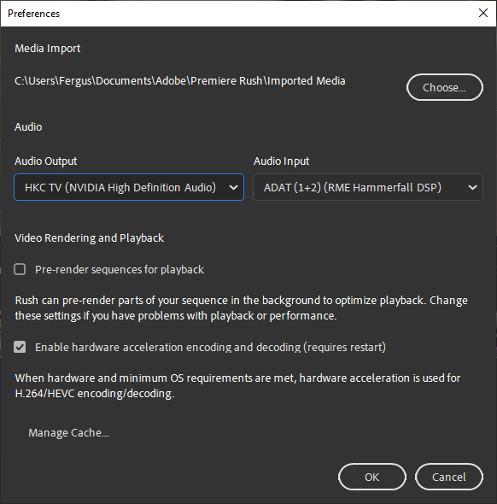Viewport: 497px width, 504px height.
Task: Close the Preferences dialog with the X
Action: tap(482, 13)
